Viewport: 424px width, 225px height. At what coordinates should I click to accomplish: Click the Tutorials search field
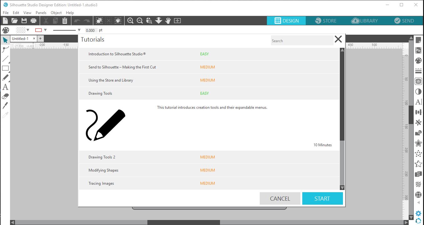(x=302, y=41)
